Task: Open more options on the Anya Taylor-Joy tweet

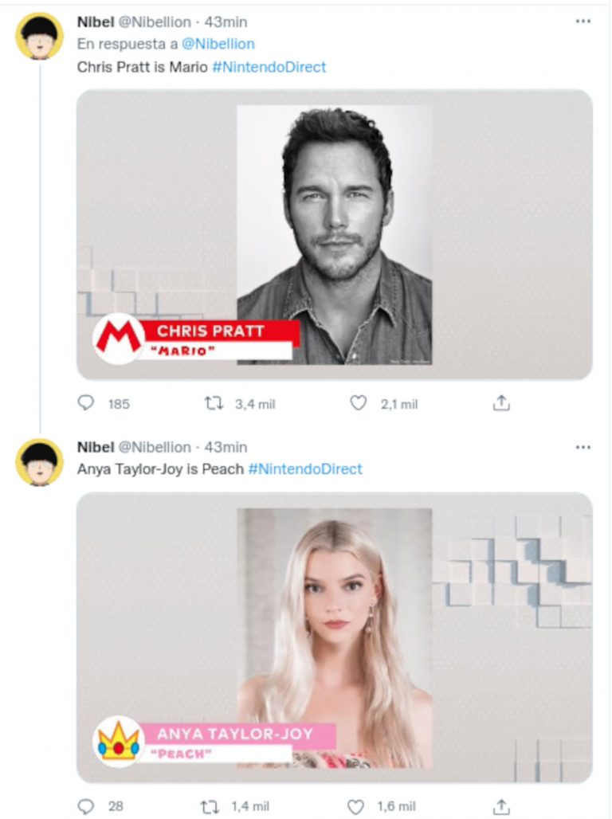Action: tap(583, 447)
